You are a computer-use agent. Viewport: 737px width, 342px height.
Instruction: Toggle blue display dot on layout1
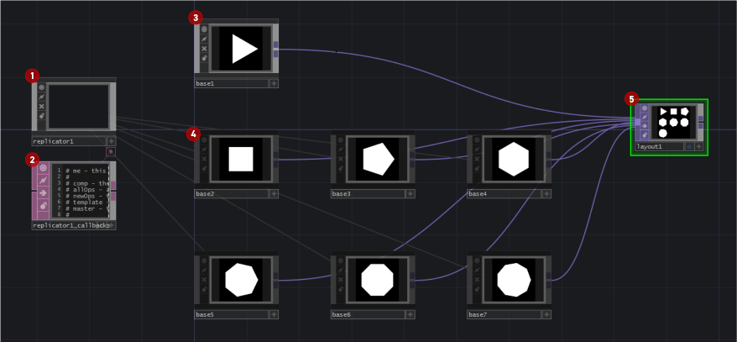coord(689,147)
